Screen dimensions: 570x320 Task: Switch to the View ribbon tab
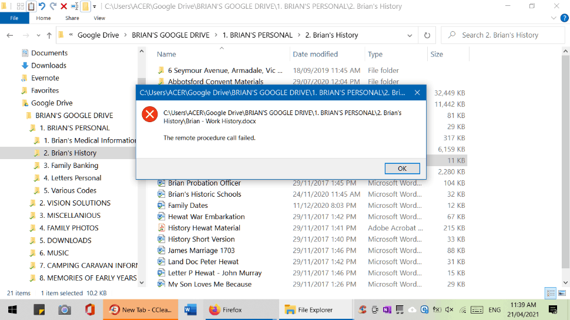(99, 18)
